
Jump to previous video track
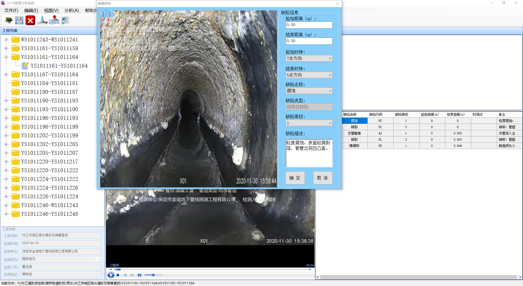(125, 275)
